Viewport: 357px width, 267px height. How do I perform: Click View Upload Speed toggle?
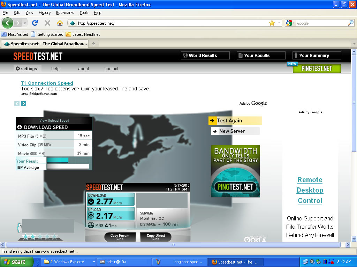(54, 121)
